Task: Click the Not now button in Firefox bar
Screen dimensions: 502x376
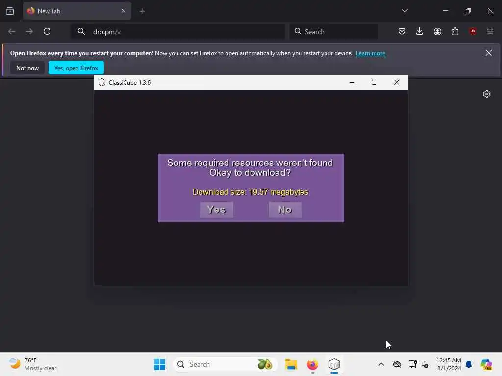Action: (x=27, y=68)
